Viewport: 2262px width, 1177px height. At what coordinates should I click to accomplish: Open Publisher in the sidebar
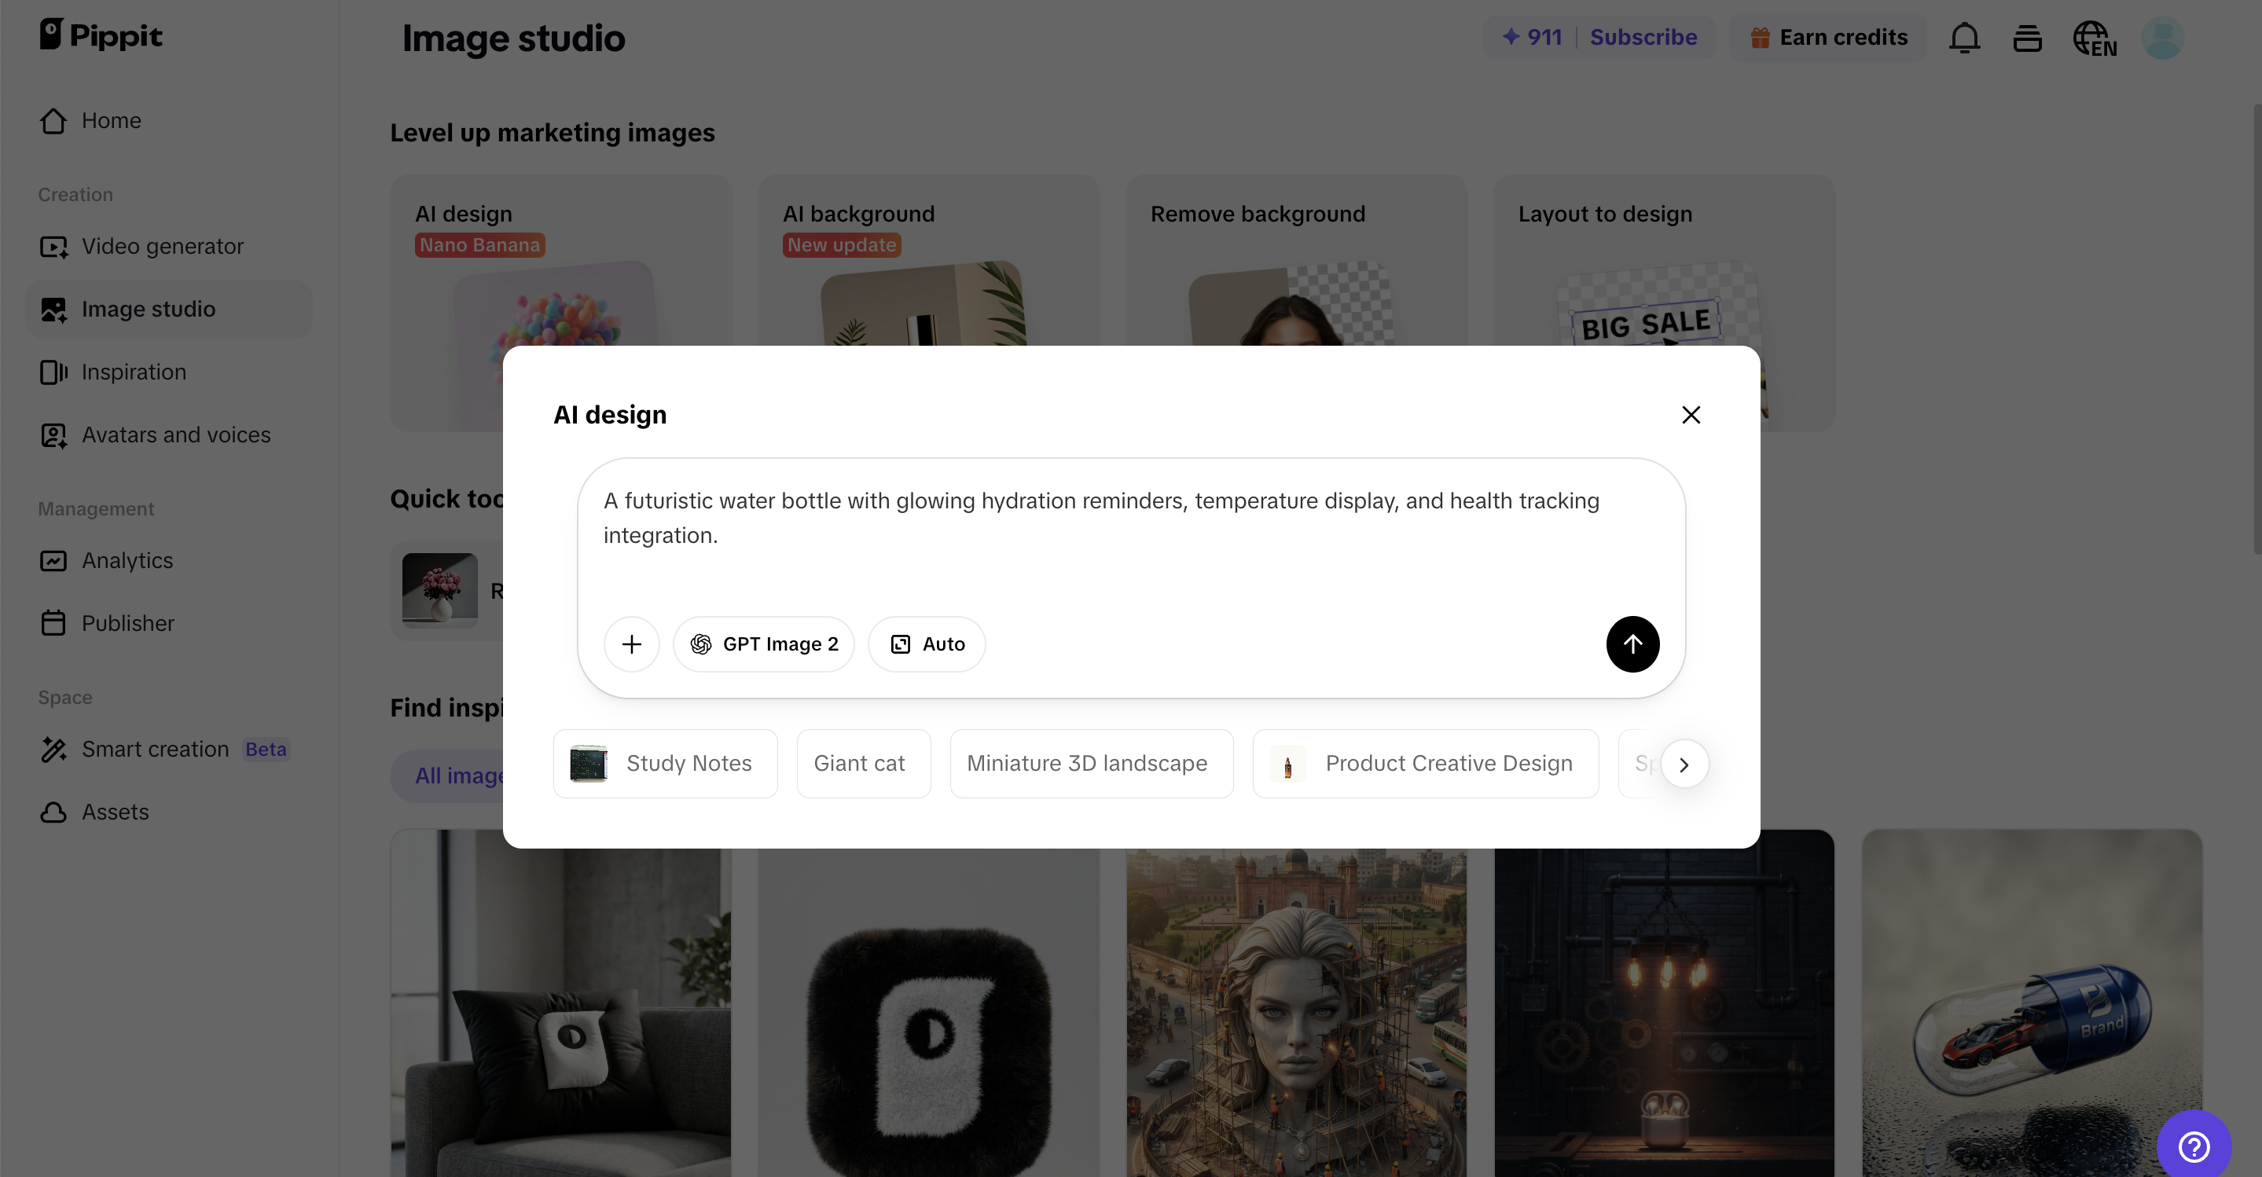pyautogui.click(x=170, y=623)
